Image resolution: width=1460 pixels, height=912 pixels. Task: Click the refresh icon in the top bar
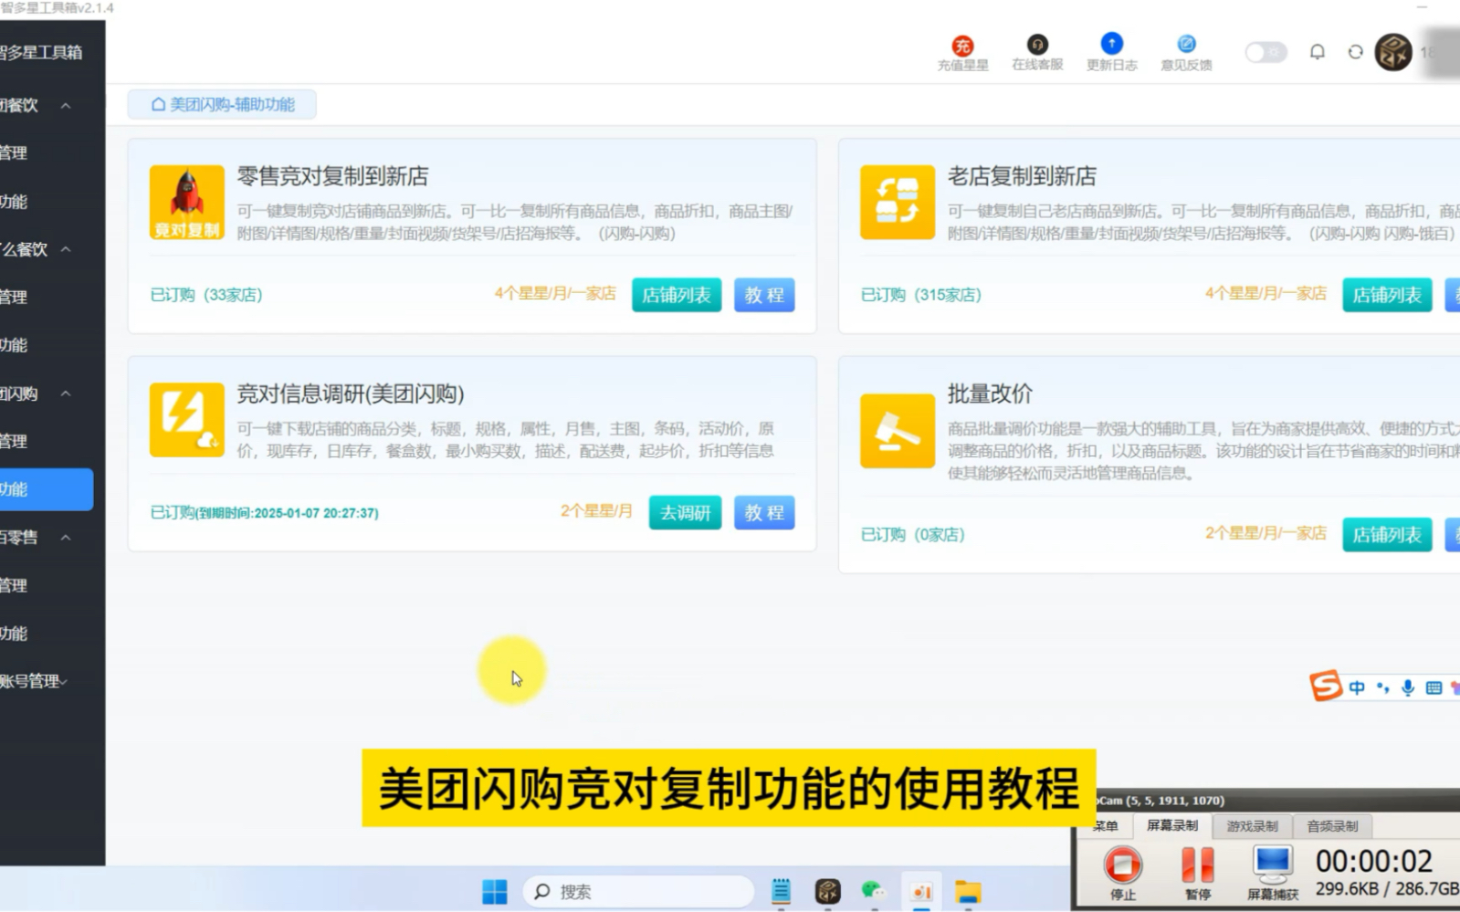click(1355, 52)
